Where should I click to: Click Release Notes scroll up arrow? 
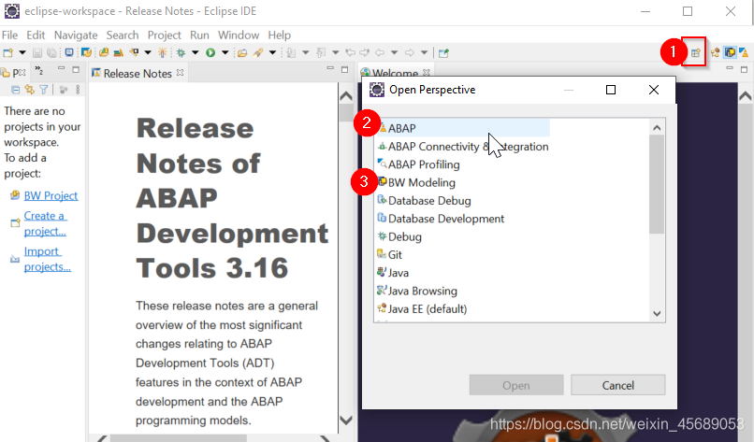point(346,95)
